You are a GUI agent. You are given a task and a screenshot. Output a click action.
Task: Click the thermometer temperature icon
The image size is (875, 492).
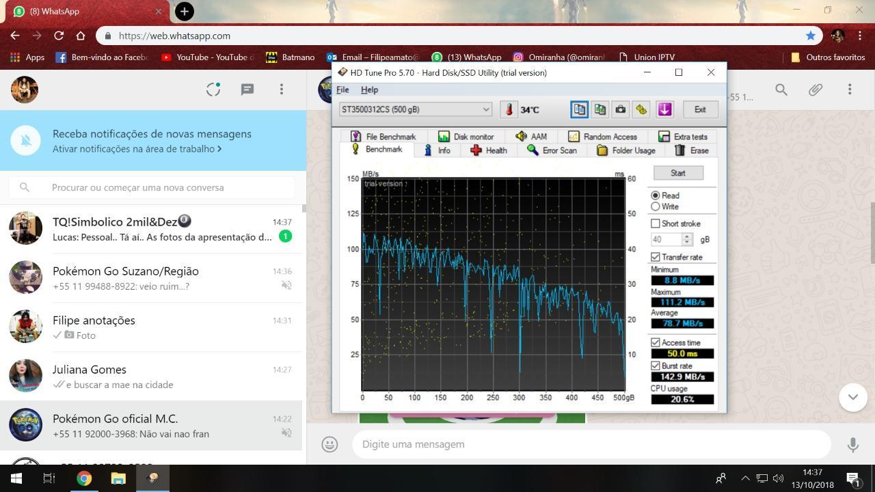(x=509, y=109)
